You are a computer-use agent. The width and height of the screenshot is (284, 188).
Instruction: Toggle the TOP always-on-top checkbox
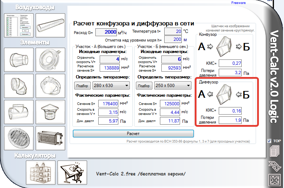(x=269, y=141)
